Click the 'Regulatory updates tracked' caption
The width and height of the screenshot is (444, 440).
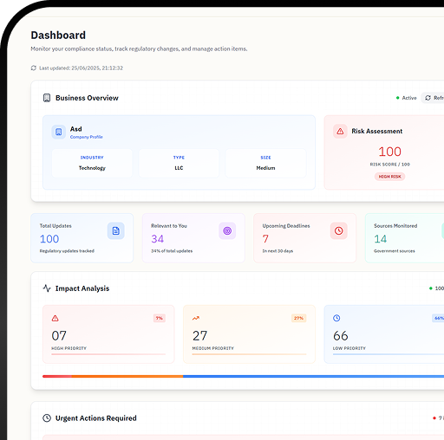(67, 251)
